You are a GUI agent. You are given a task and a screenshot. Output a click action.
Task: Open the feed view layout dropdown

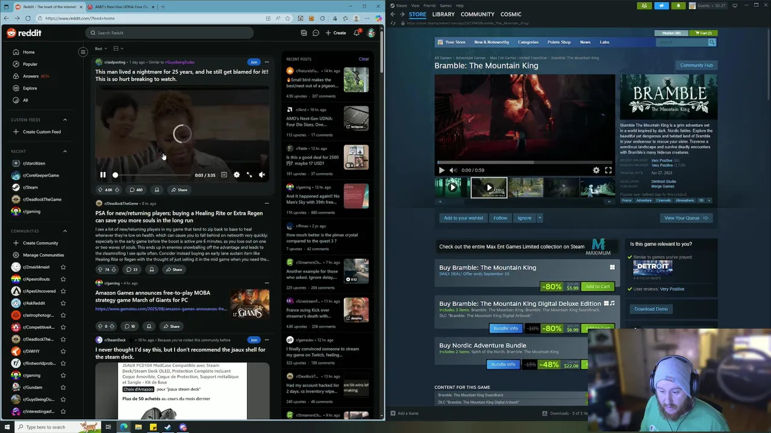point(118,49)
